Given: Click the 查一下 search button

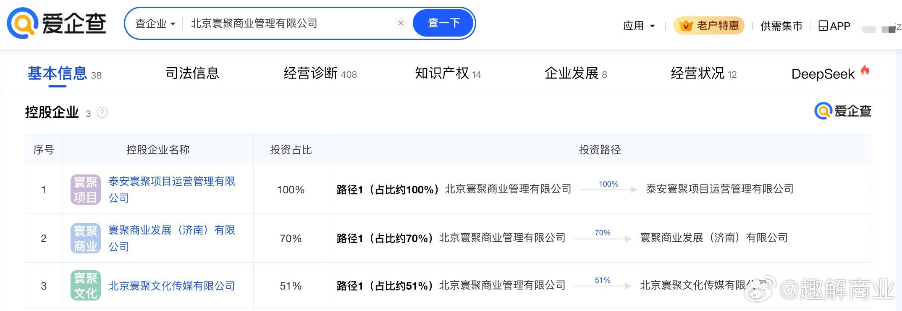Looking at the screenshot, I should 443,23.
